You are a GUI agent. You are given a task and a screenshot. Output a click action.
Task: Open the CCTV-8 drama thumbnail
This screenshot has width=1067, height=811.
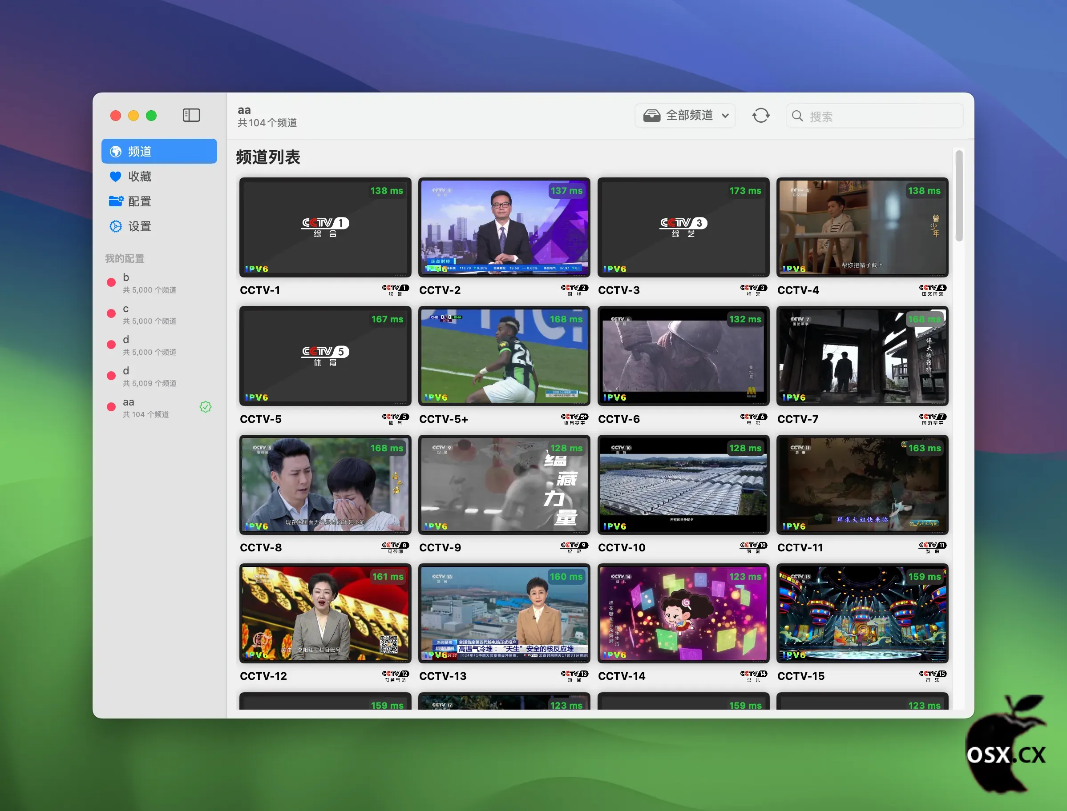(x=325, y=485)
